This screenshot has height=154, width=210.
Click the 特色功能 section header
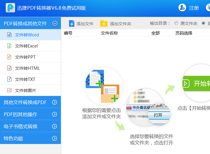click(x=30, y=138)
